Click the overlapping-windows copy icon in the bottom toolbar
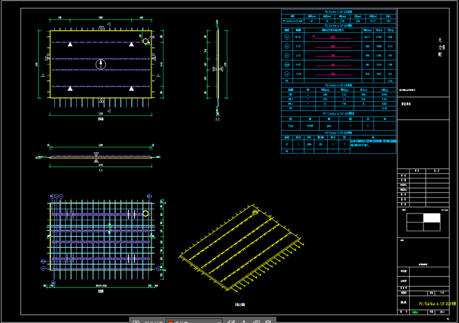459x323 pixels. point(256,321)
